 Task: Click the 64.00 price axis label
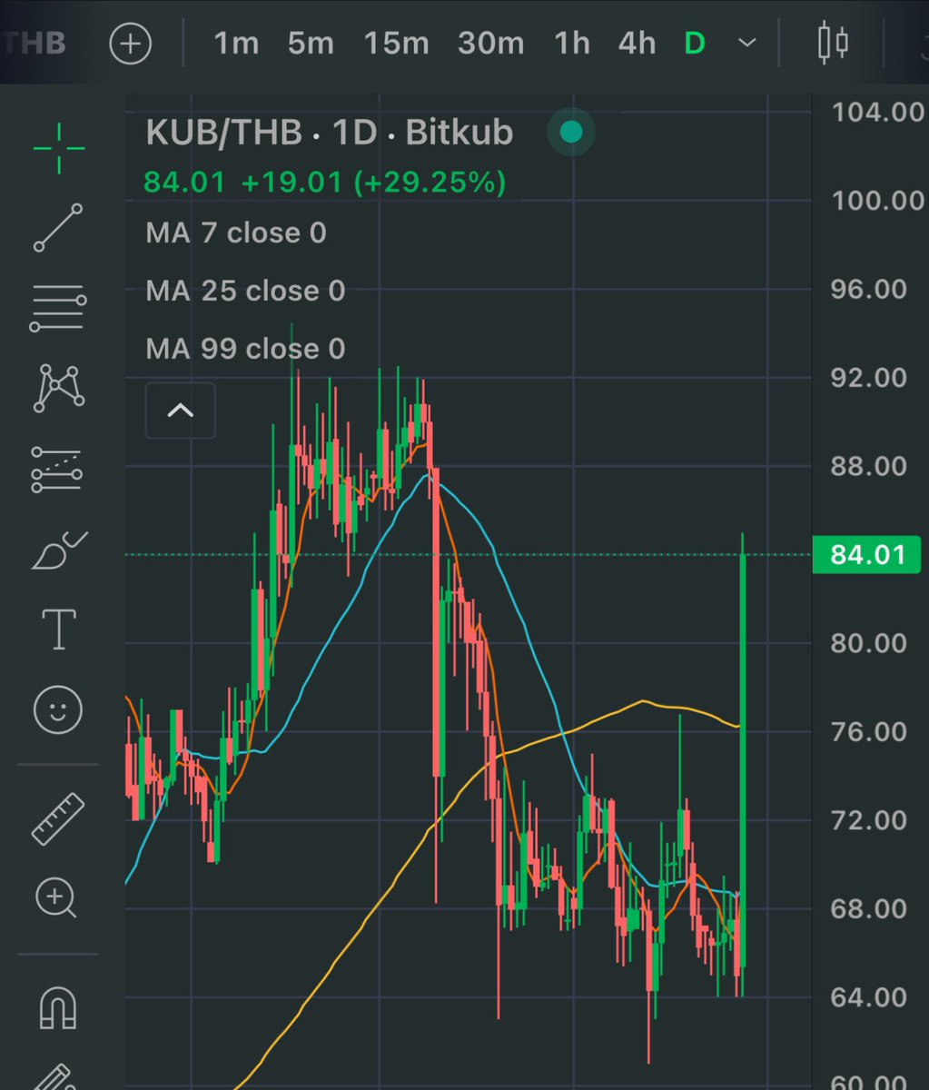(x=869, y=997)
